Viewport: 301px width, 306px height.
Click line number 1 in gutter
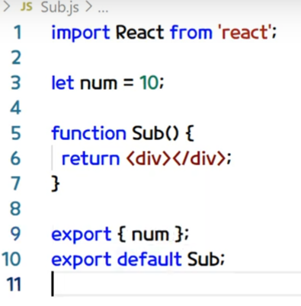click(18, 33)
